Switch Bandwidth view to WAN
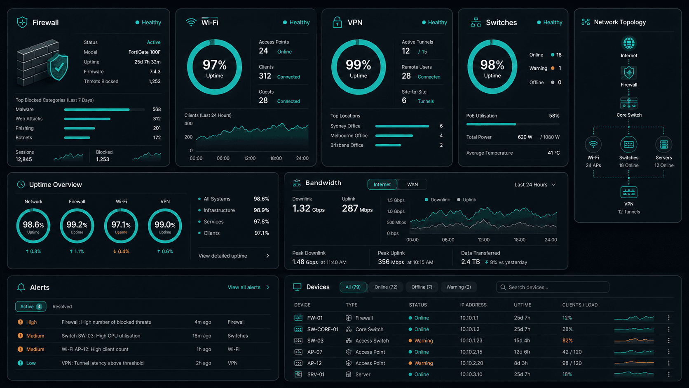 (x=412, y=184)
